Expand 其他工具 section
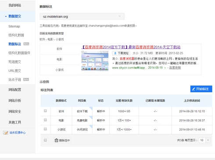Viewport: 215px width, 160px height. pyautogui.click(x=15, y=122)
